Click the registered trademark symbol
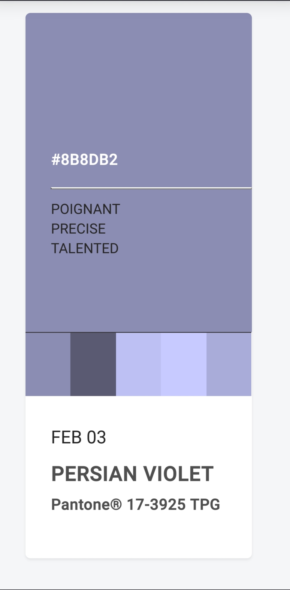Viewport: 290px width, 590px height. [116, 504]
